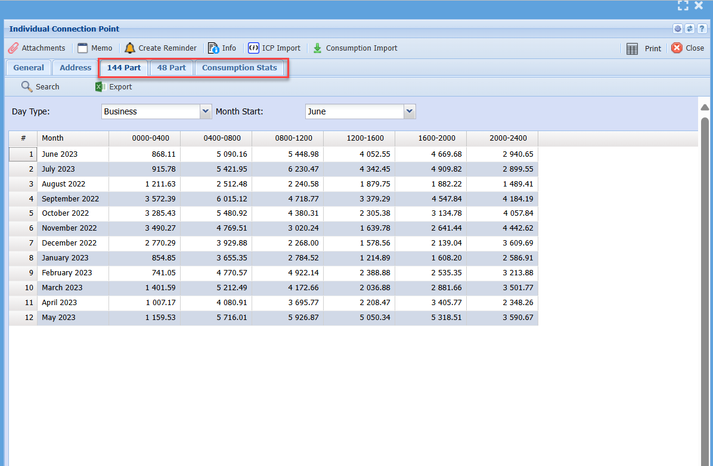Switch to the General tab

[x=29, y=68]
